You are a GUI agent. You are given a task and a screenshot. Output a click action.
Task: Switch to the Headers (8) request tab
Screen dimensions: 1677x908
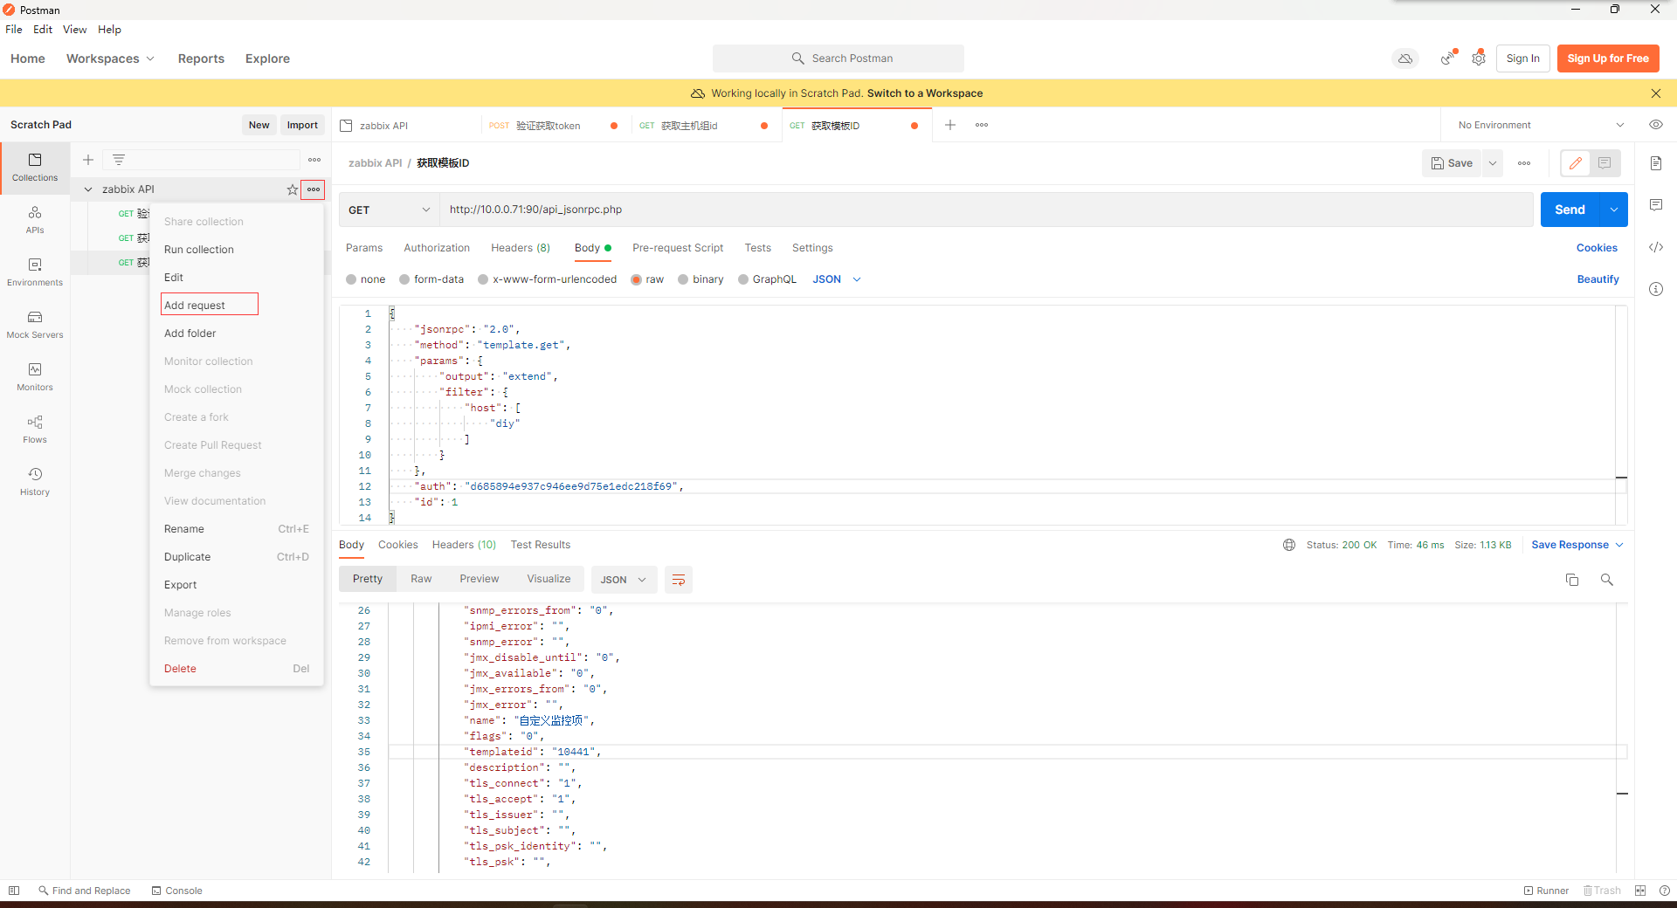click(x=521, y=248)
